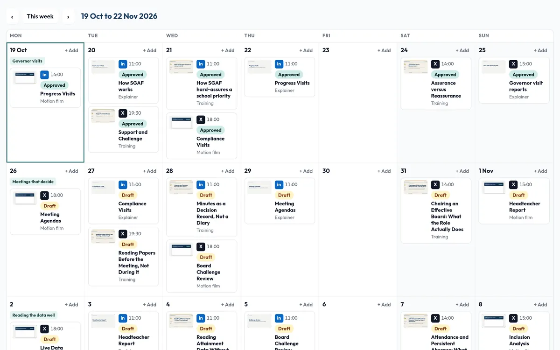This screenshot has height=350, width=560.
Task: Open thumbnail of How SGAF works post
Action: pyautogui.click(x=103, y=67)
